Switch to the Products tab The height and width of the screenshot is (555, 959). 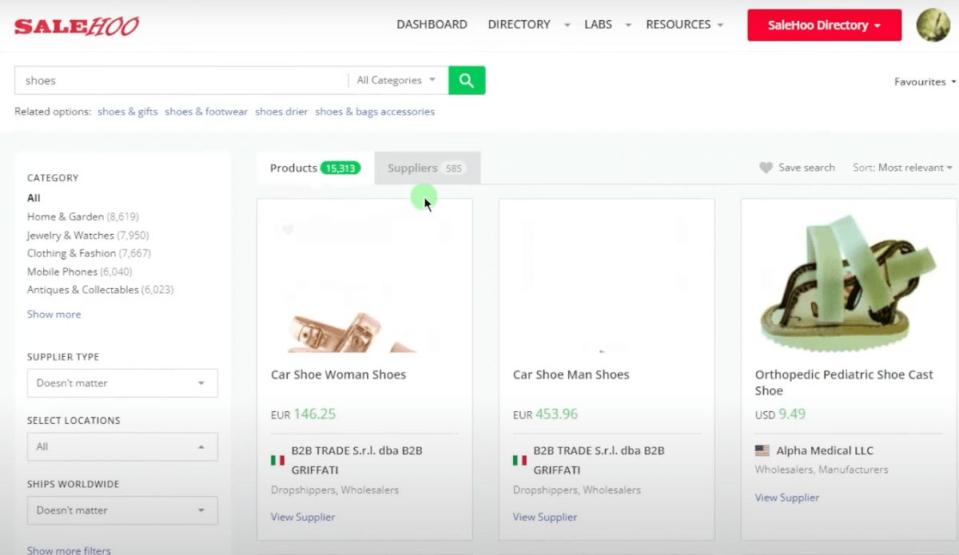pyautogui.click(x=315, y=168)
